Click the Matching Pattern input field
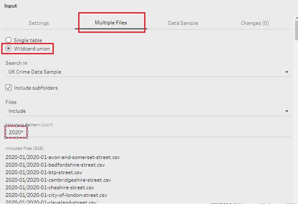298x204 pixels. tap(147, 132)
